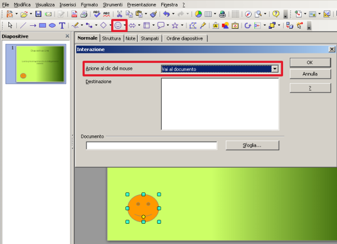Viewport: 337px width, 244px height.
Task: Click the Documento path input field
Action: pos(151,146)
